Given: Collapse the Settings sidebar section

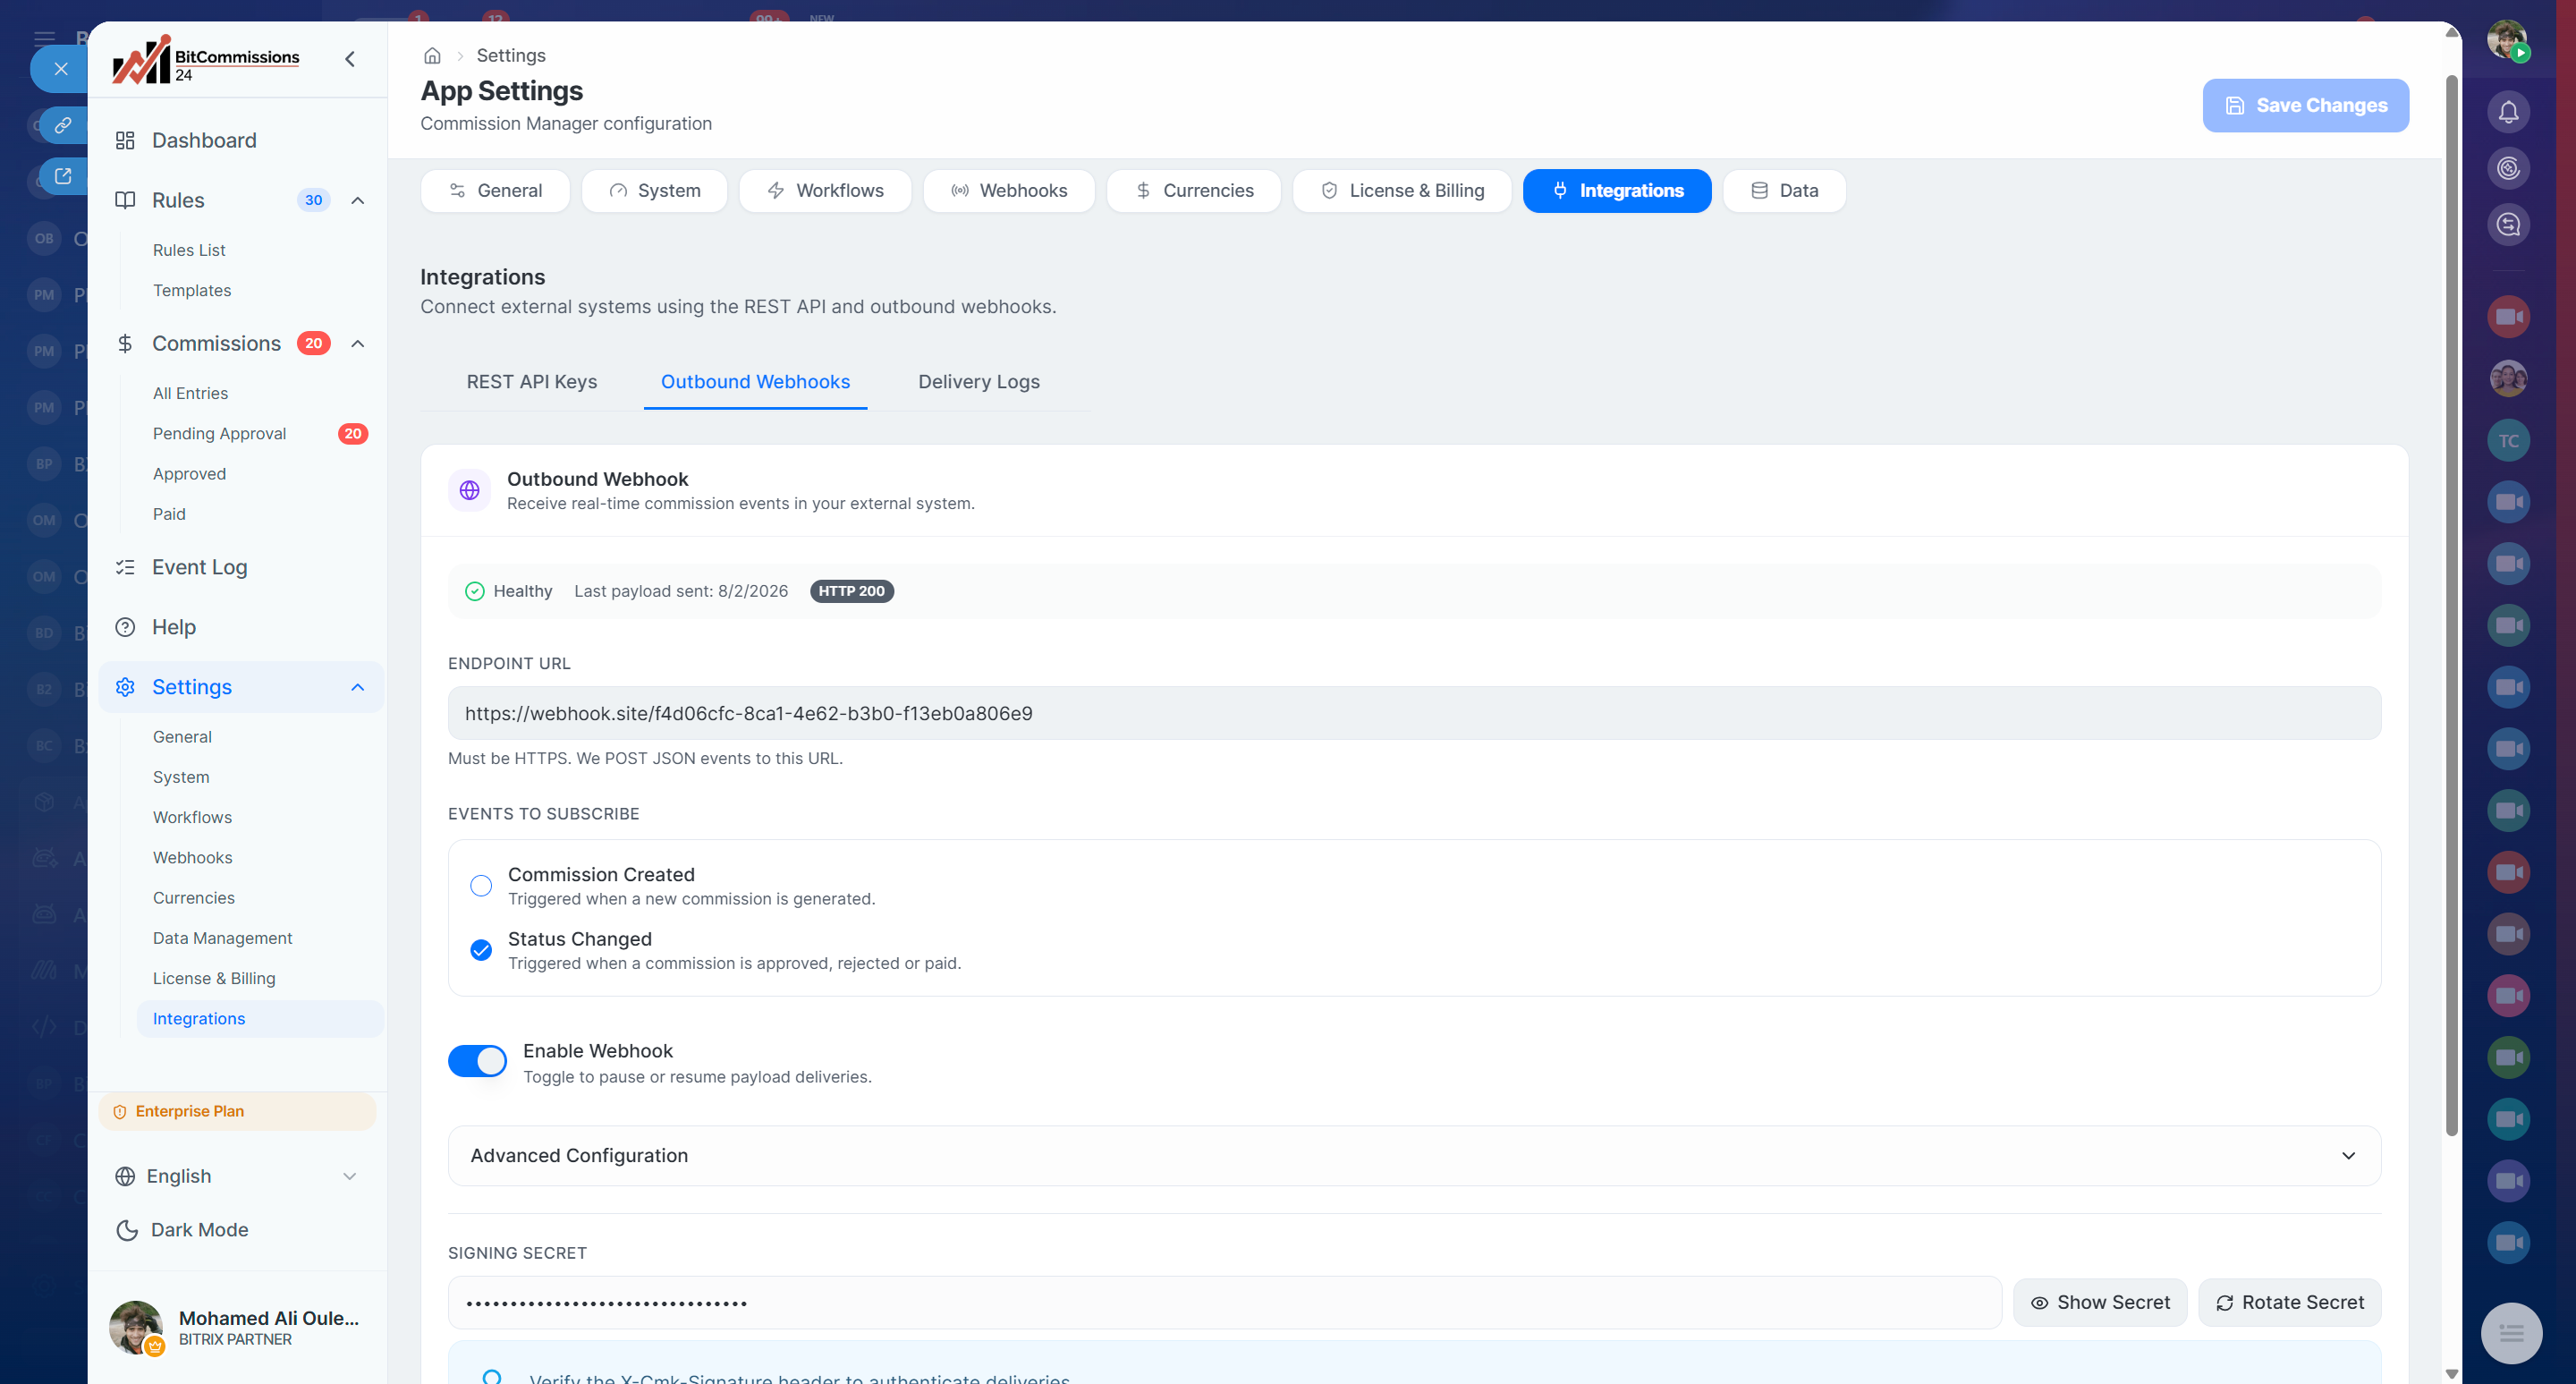Looking at the screenshot, I should point(358,687).
